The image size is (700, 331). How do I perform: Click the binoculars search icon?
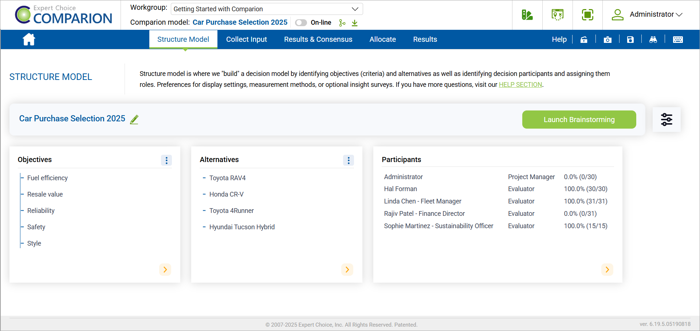[653, 40]
